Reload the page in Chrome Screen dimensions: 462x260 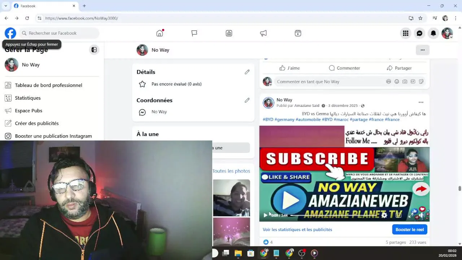coord(27,18)
